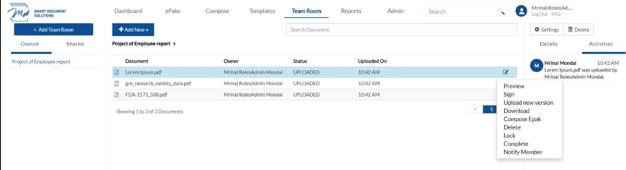Image resolution: width=626 pixels, height=170 pixels.
Task: Sort by the Uploaded On column header
Action: (372, 61)
